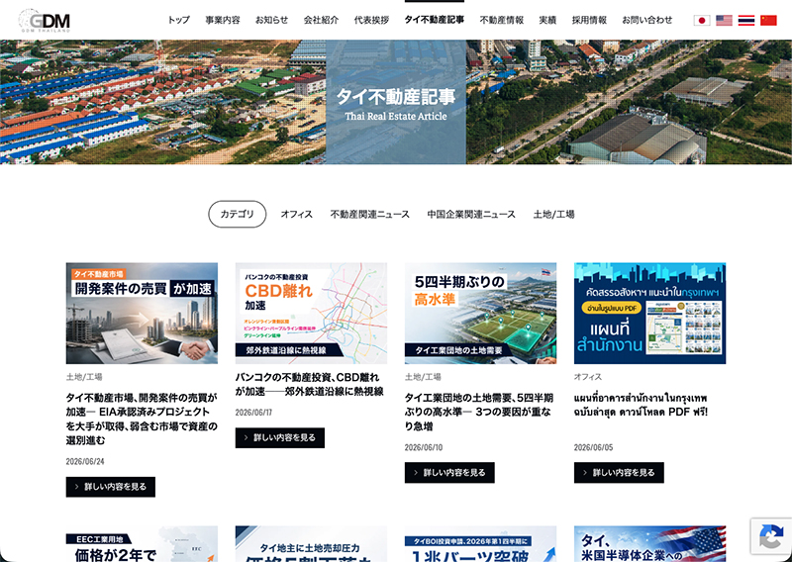792x562 pixels.
Task: Switch language via Japanese flag icon
Action: (702, 20)
